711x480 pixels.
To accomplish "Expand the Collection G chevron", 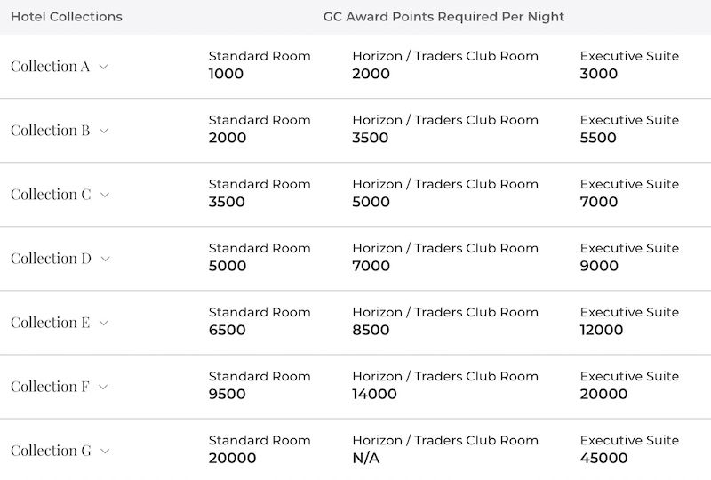I will (x=105, y=451).
